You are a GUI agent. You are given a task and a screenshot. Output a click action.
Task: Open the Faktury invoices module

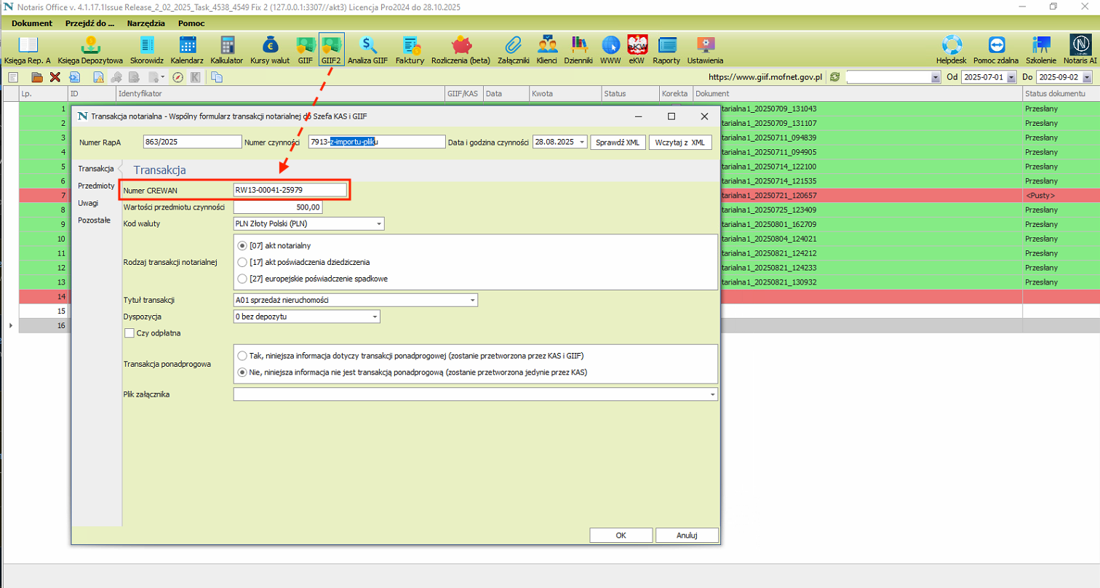(x=410, y=49)
